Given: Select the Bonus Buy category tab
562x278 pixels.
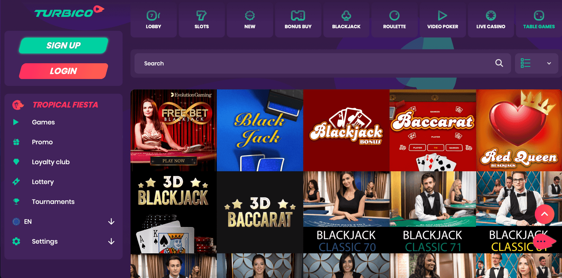Looking at the screenshot, I should (x=298, y=20).
